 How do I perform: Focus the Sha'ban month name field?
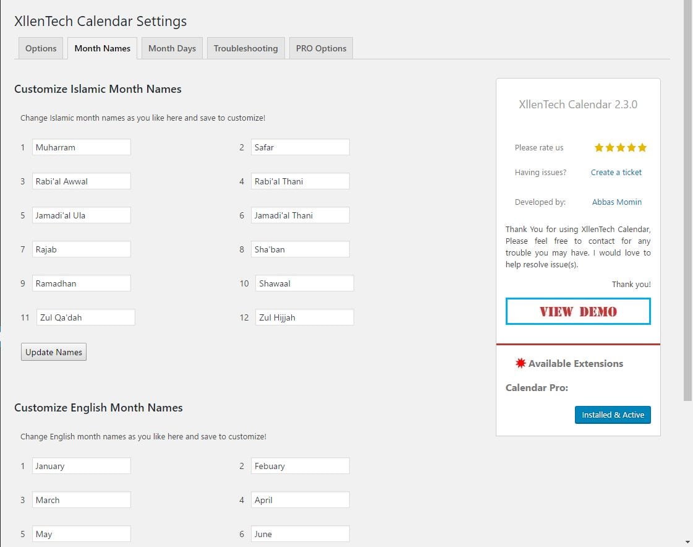(x=300, y=249)
